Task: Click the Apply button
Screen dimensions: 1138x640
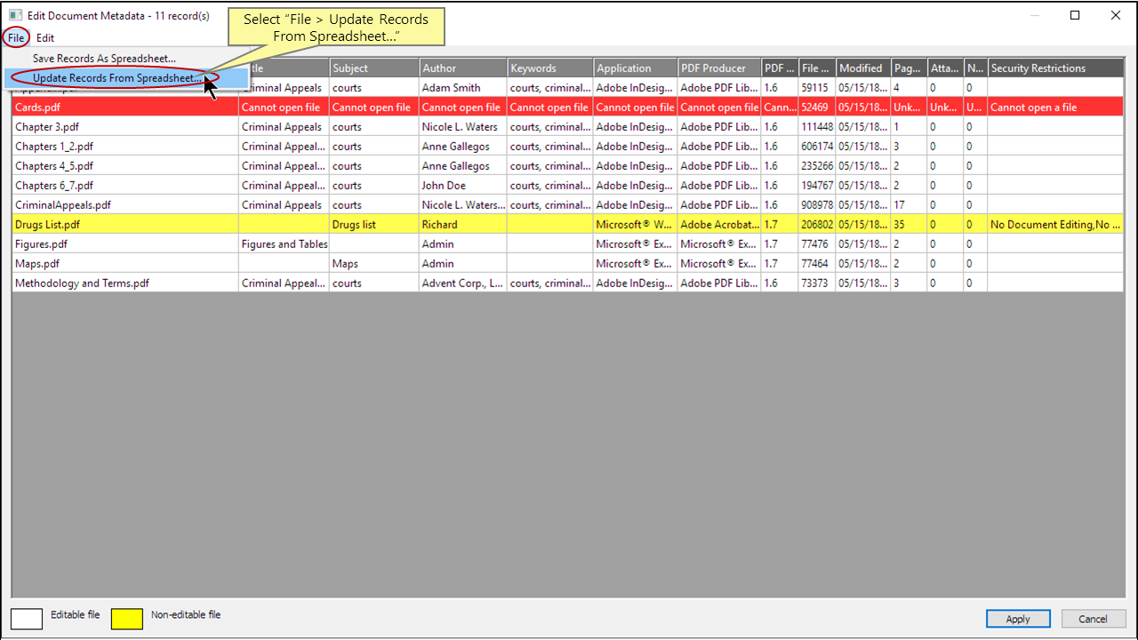Action: coord(1018,619)
